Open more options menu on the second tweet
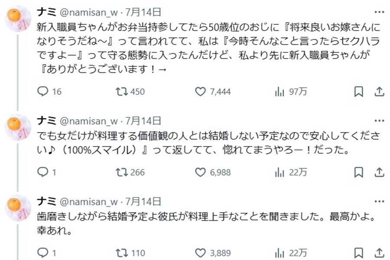This screenshot has height=260, width=390. tap(380, 120)
